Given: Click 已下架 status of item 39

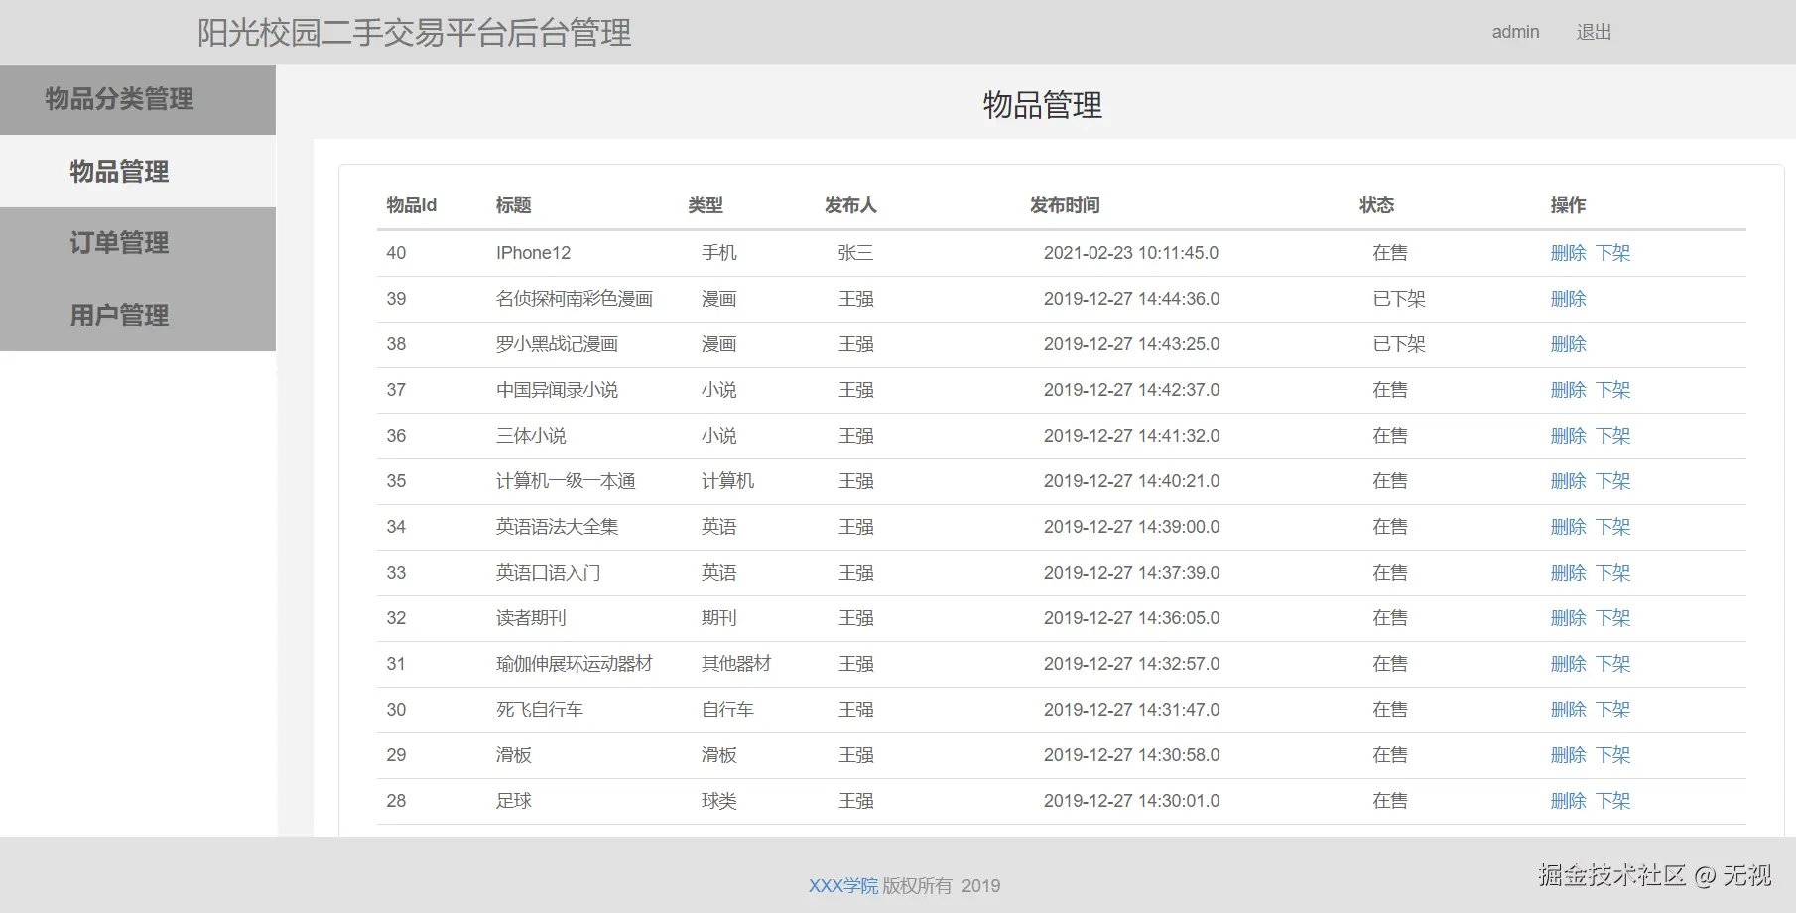Looking at the screenshot, I should (x=1399, y=299).
